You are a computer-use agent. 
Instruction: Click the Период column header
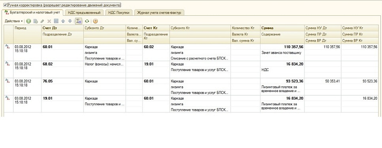pos(27,34)
